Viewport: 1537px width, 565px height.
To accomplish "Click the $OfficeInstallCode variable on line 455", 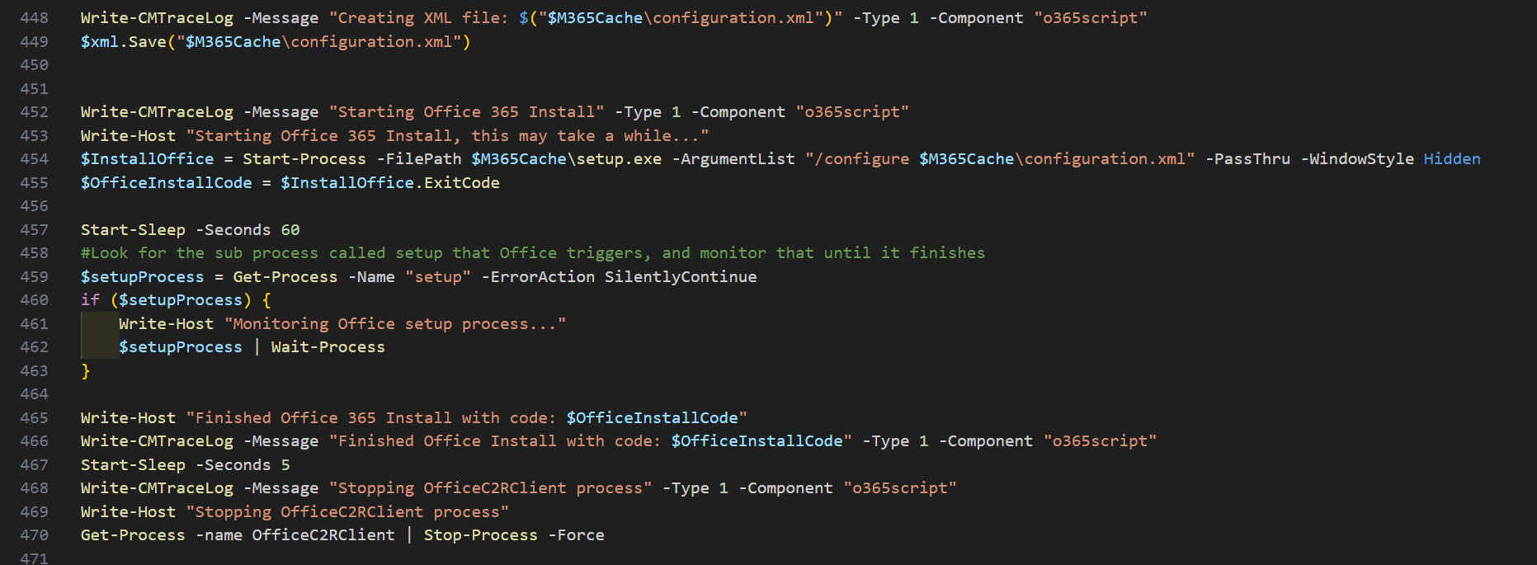I will pos(167,183).
